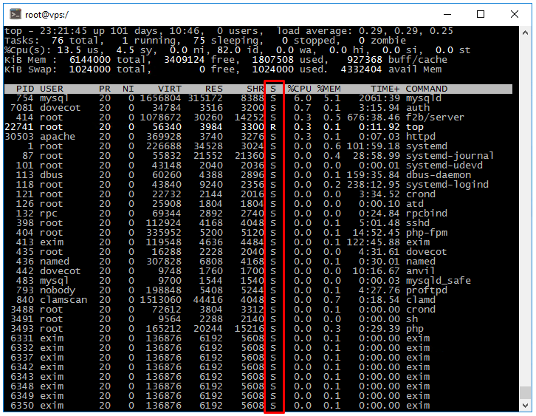The width and height of the screenshot is (536, 416).
Task: Close the root@vps terminal window
Action: (515, 14)
